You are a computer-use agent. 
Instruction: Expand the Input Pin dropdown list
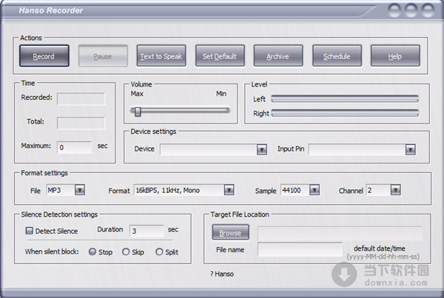click(410, 149)
